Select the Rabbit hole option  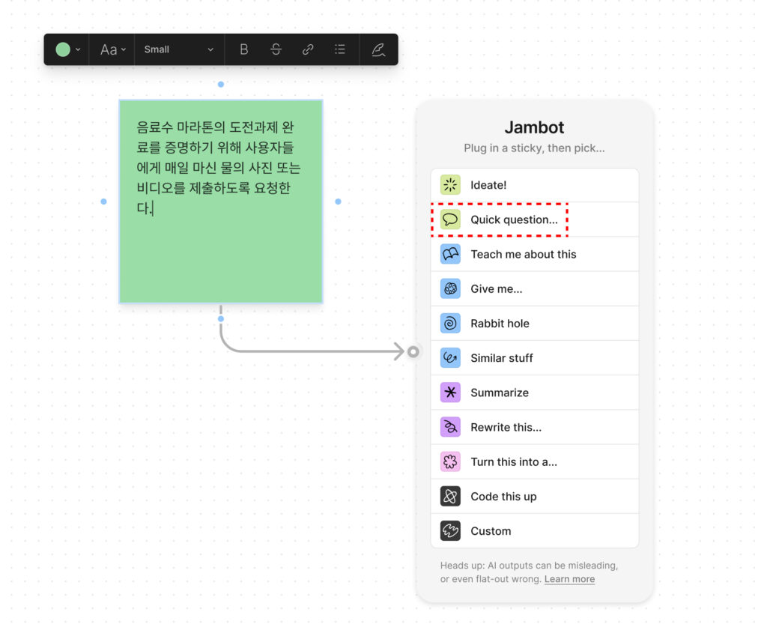point(535,324)
